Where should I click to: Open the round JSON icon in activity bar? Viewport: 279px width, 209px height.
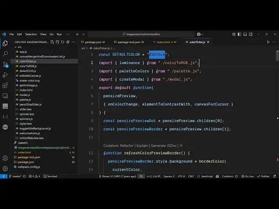[5, 127]
